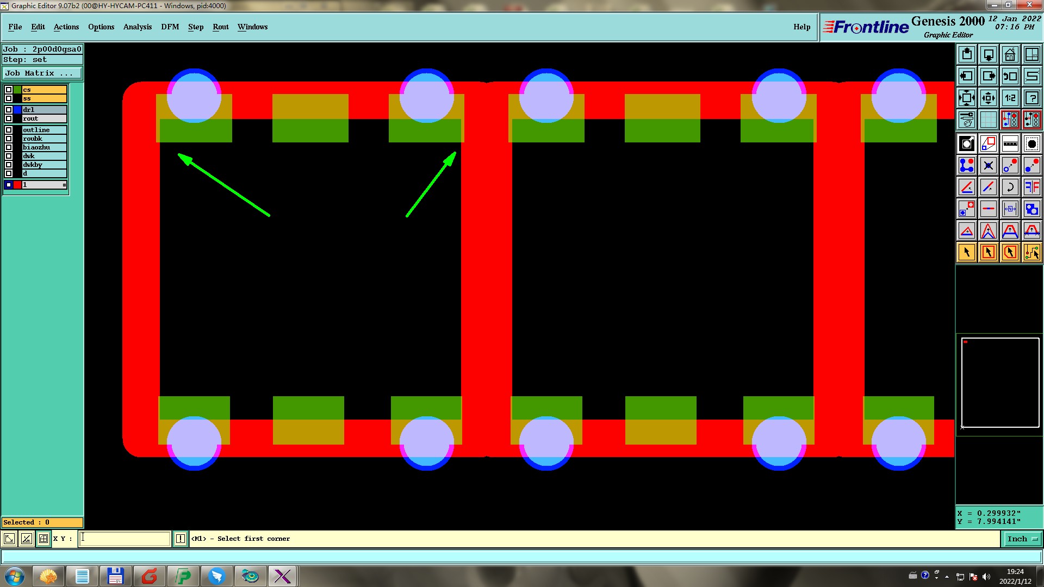Image resolution: width=1044 pixels, height=587 pixels.
Task: Toggle the rout layer checkbox
Action: 9,118
